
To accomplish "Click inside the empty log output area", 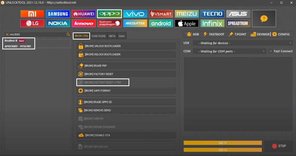I will (238, 94).
